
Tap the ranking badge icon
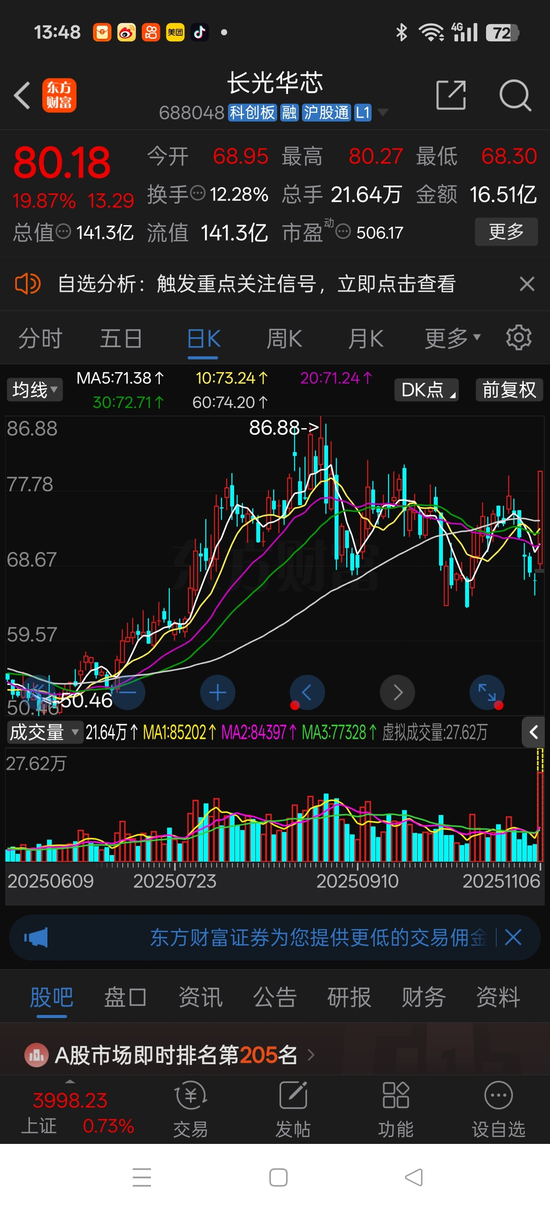click(37, 1055)
